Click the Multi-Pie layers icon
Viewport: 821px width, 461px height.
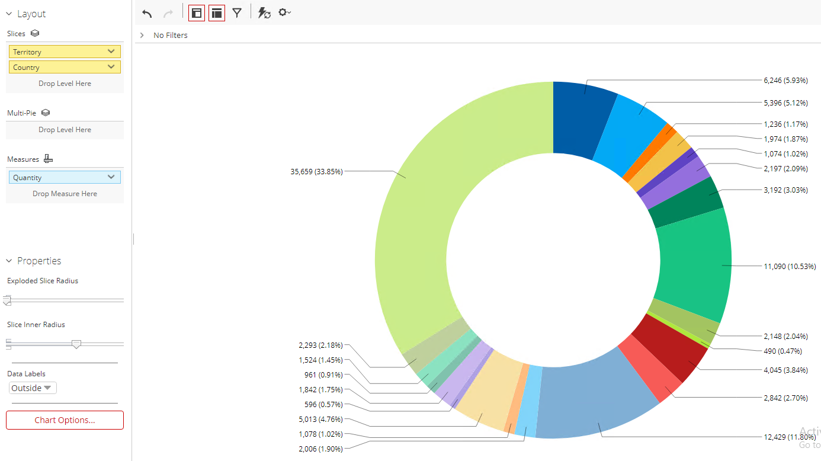[x=46, y=113]
